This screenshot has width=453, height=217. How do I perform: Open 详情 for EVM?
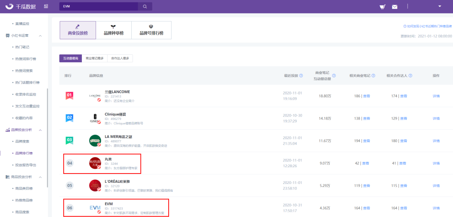[x=436, y=208]
